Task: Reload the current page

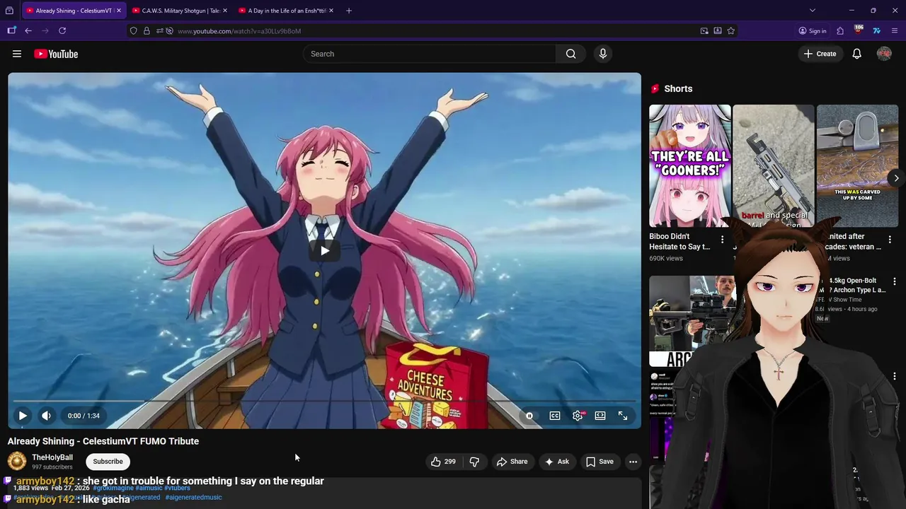Action: coord(62,30)
